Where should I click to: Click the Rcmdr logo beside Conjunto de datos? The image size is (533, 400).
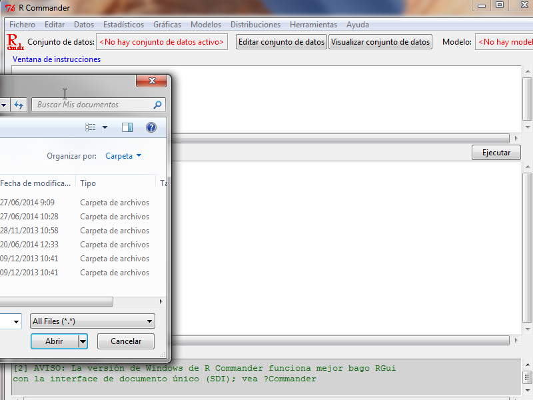pyautogui.click(x=15, y=42)
